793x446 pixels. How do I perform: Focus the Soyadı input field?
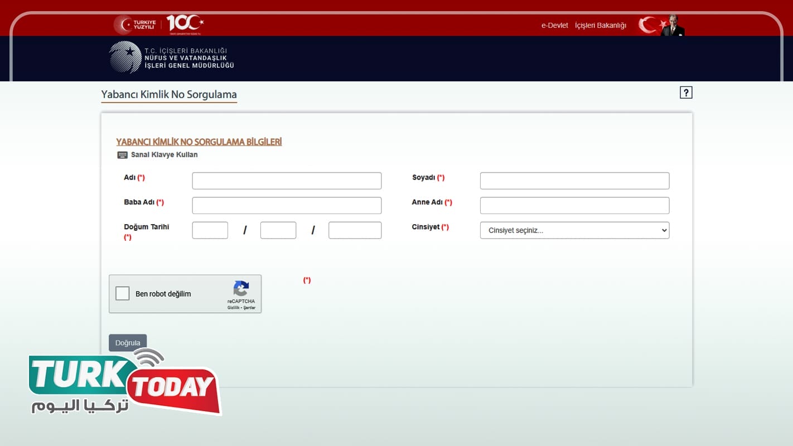[574, 181]
